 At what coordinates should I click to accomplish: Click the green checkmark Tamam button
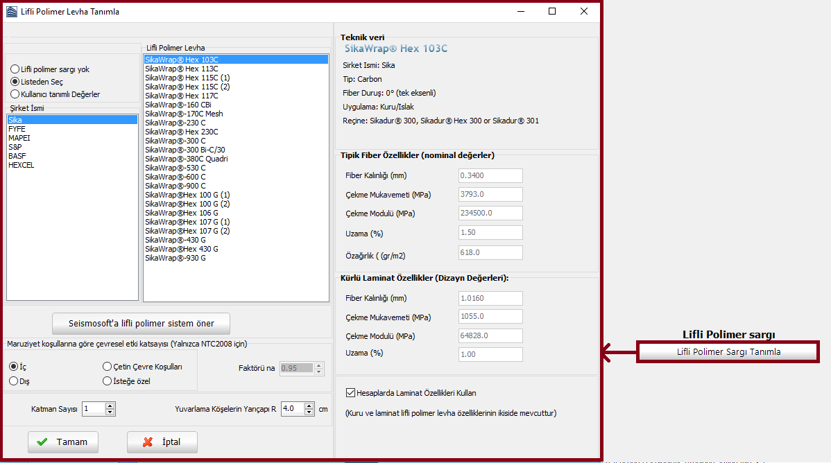coord(62,442)
